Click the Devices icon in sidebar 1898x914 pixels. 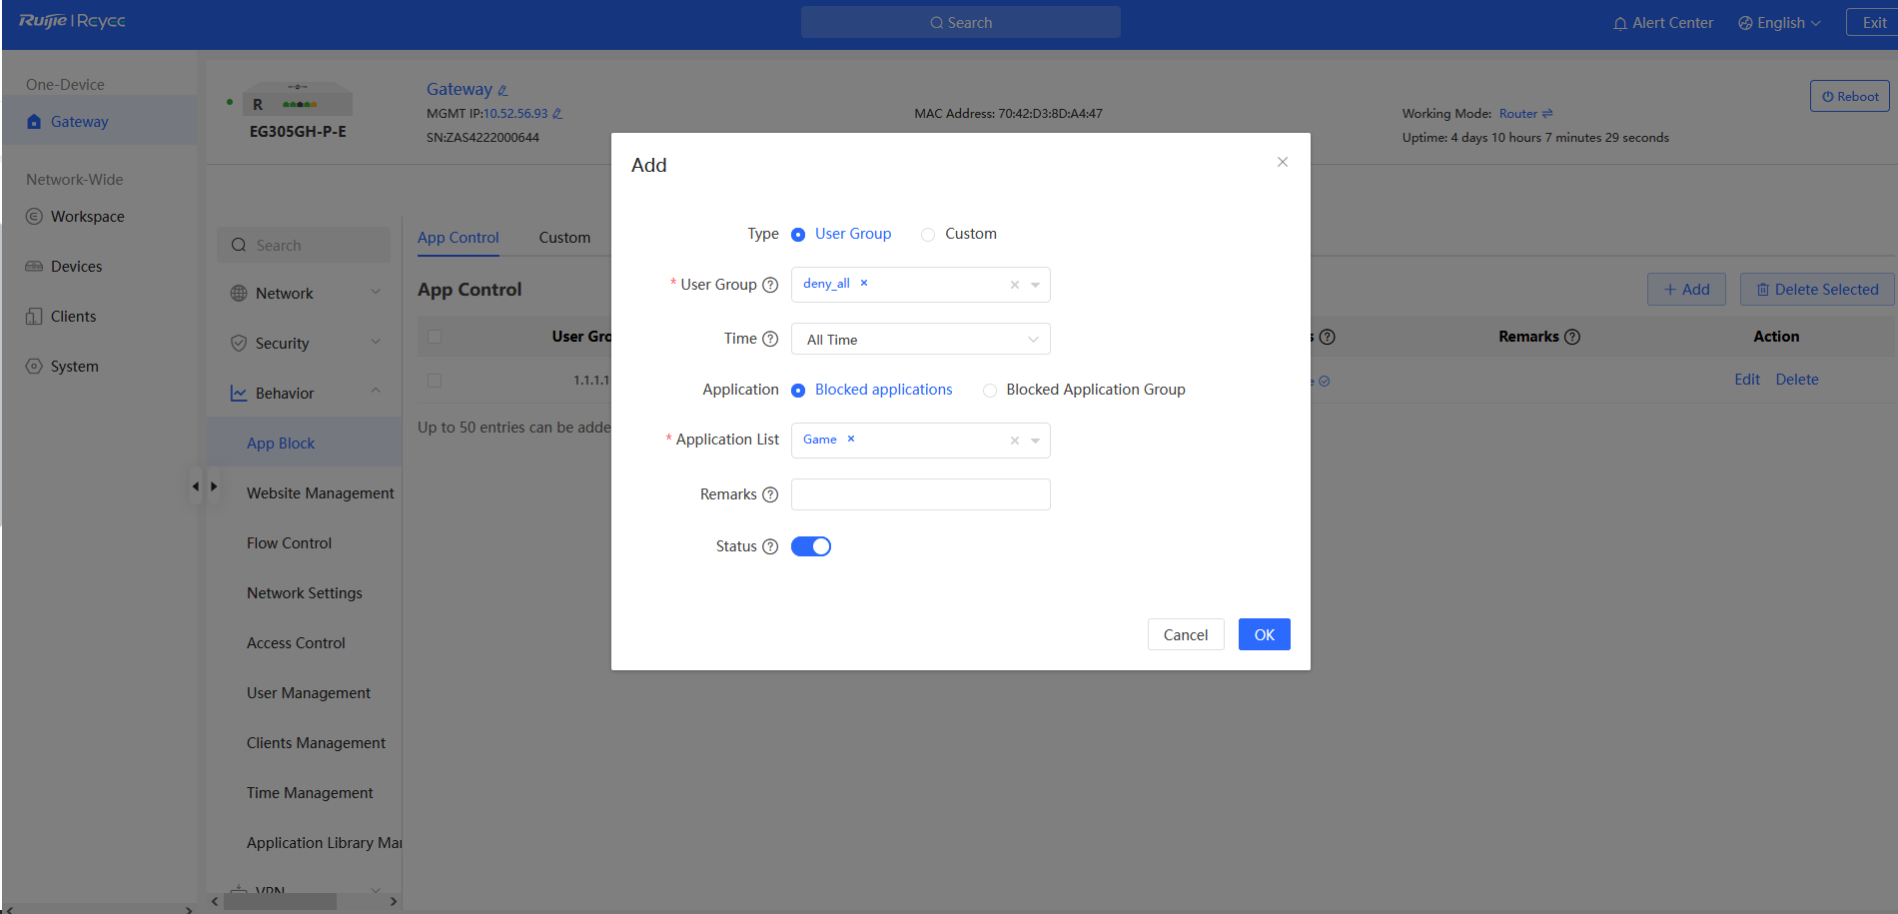point(34,267)
